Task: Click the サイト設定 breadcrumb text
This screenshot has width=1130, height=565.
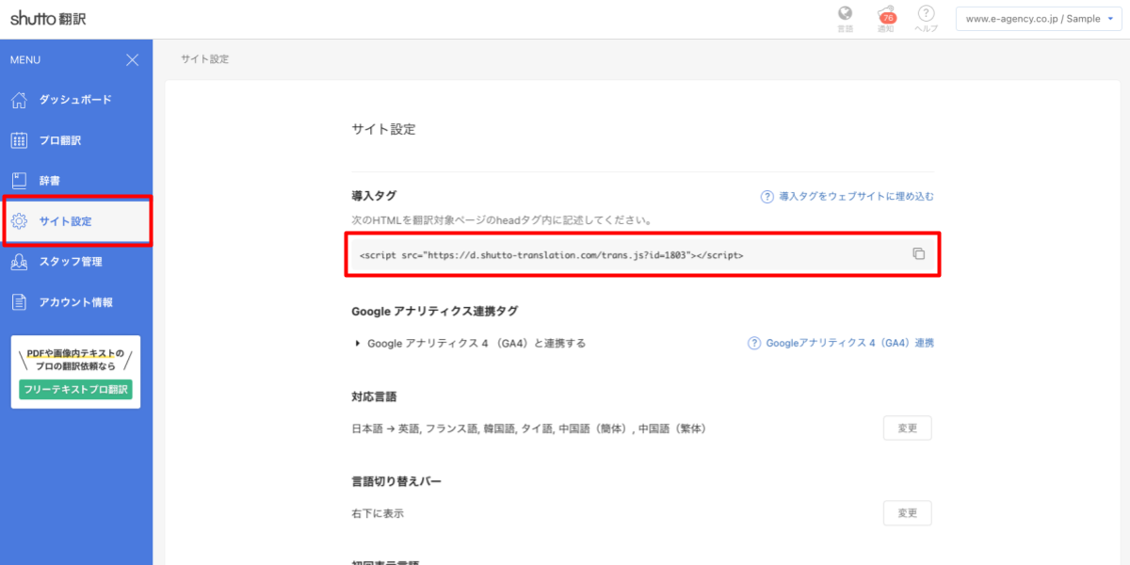Action: (205, 58)
